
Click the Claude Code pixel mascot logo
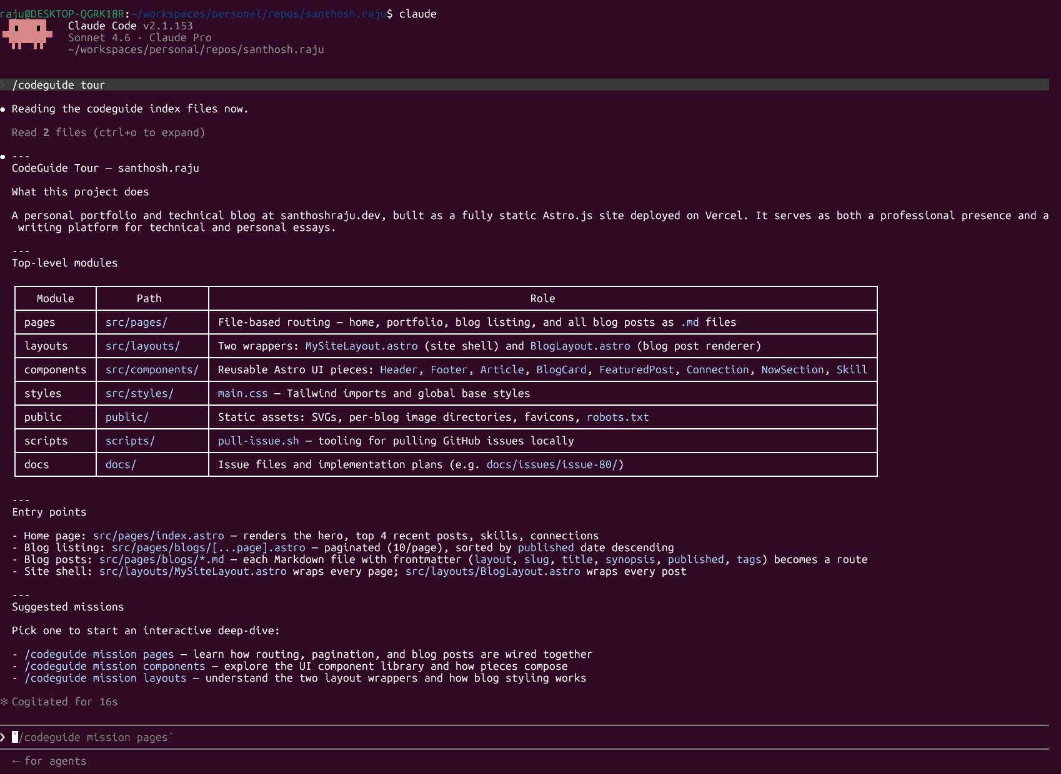tap(27, 35)
